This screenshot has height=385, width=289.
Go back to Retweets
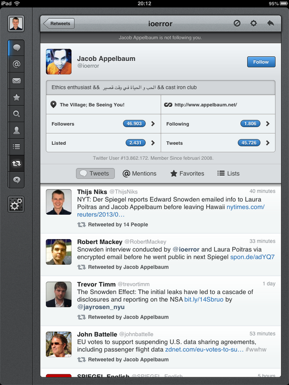click(x=59, y=24)
